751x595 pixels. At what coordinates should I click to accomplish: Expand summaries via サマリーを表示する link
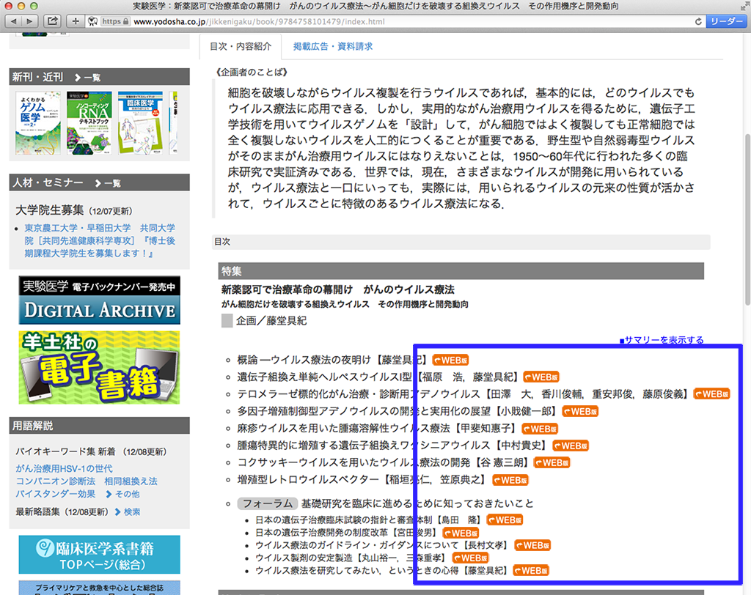[662, 340]
